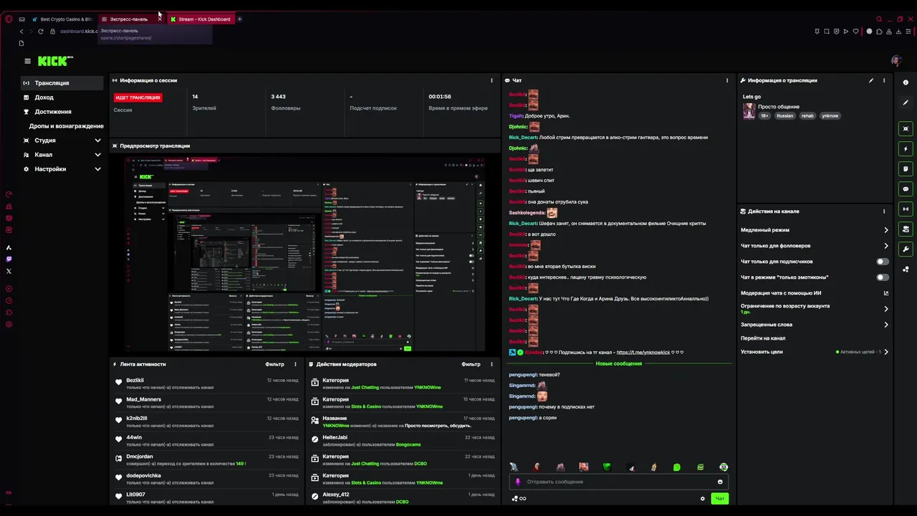This screenshot has height=516, width=917.
Task: Open the more options menu of Информация о сессии
Action: tap(491, 80)
